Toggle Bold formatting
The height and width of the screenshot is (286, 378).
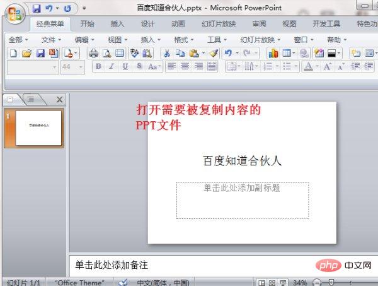[x=98, y=66]
